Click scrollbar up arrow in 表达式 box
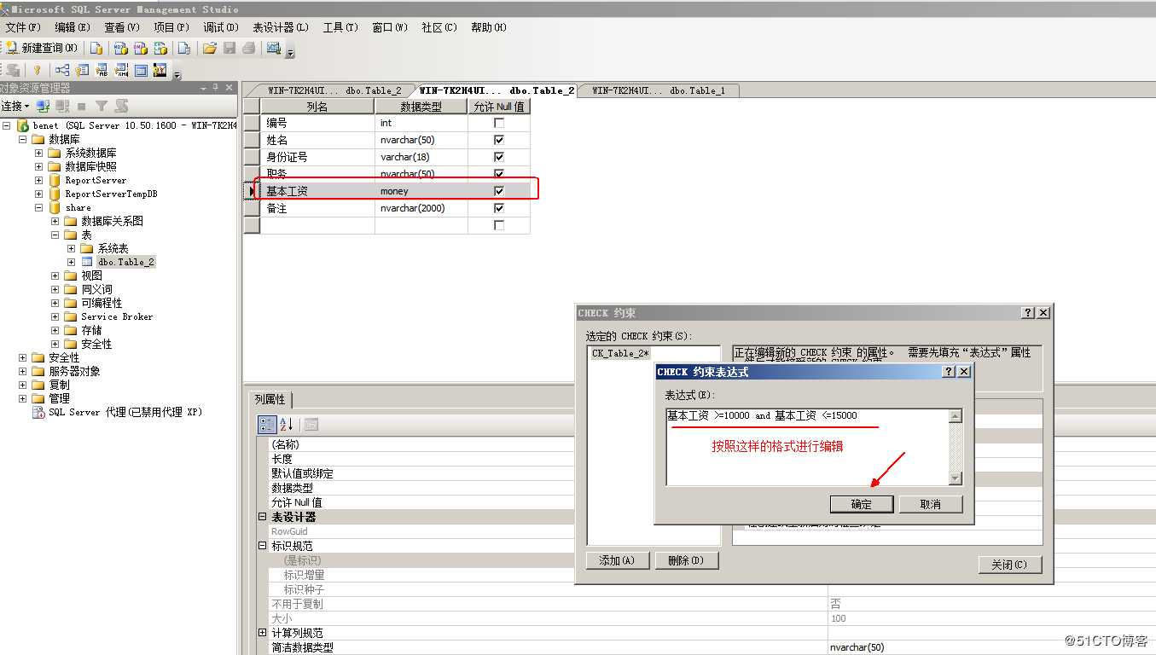1156x655 pixels. point(956,416)
